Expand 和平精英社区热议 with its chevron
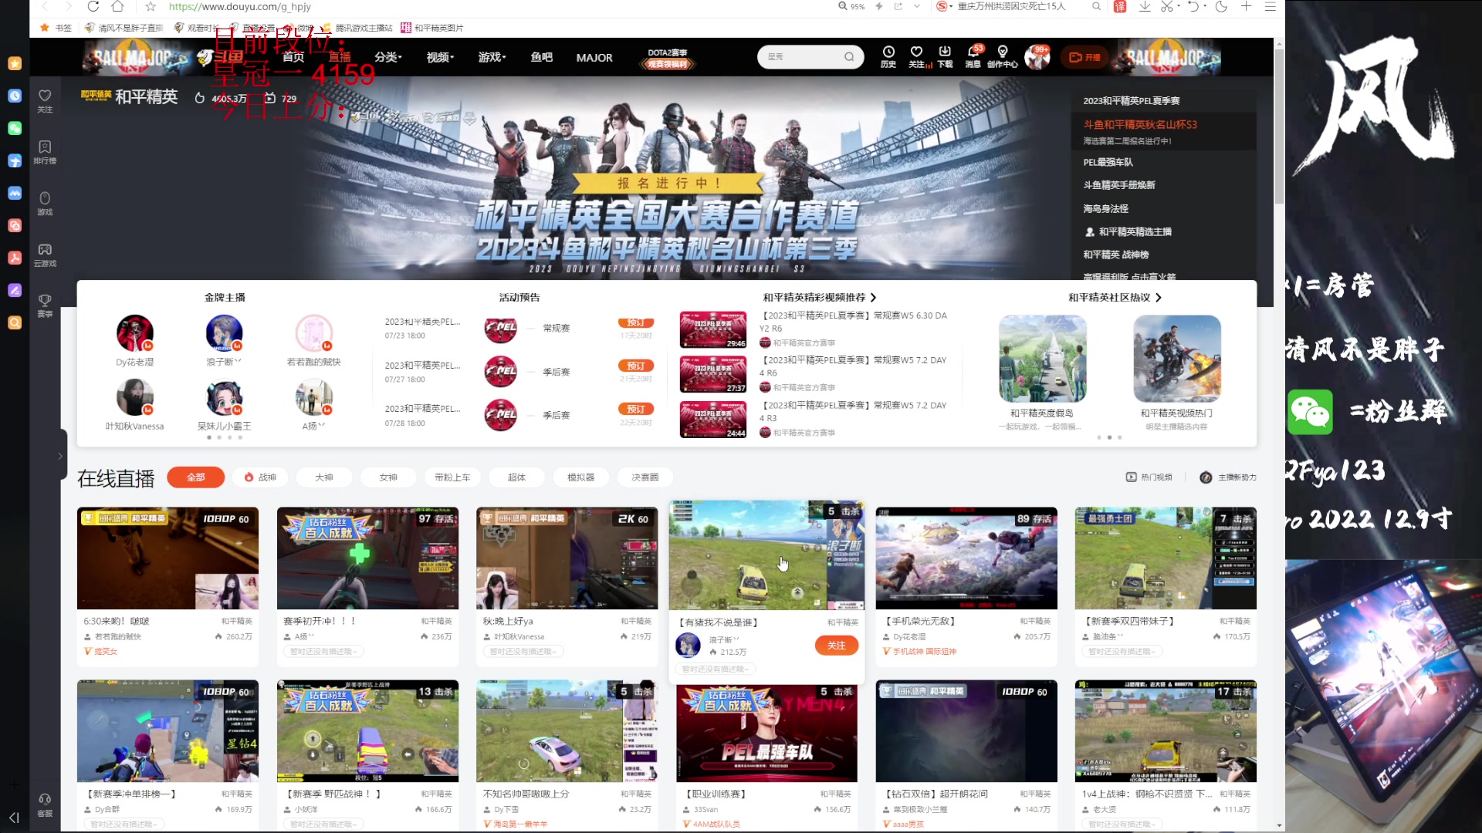The height and width of the screenshot is (833, 1482). tap(1158, 297)
